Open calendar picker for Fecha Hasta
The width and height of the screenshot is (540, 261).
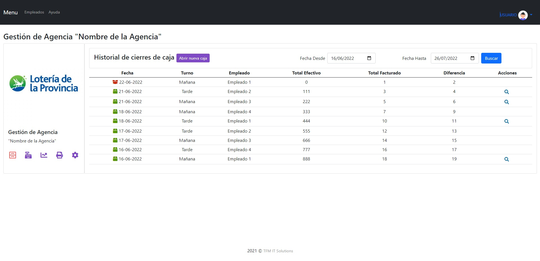pyautogui.click(x=472, y=58)
